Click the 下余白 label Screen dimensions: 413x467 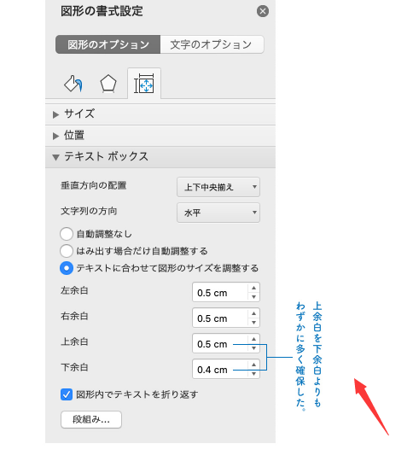point(74,367)
